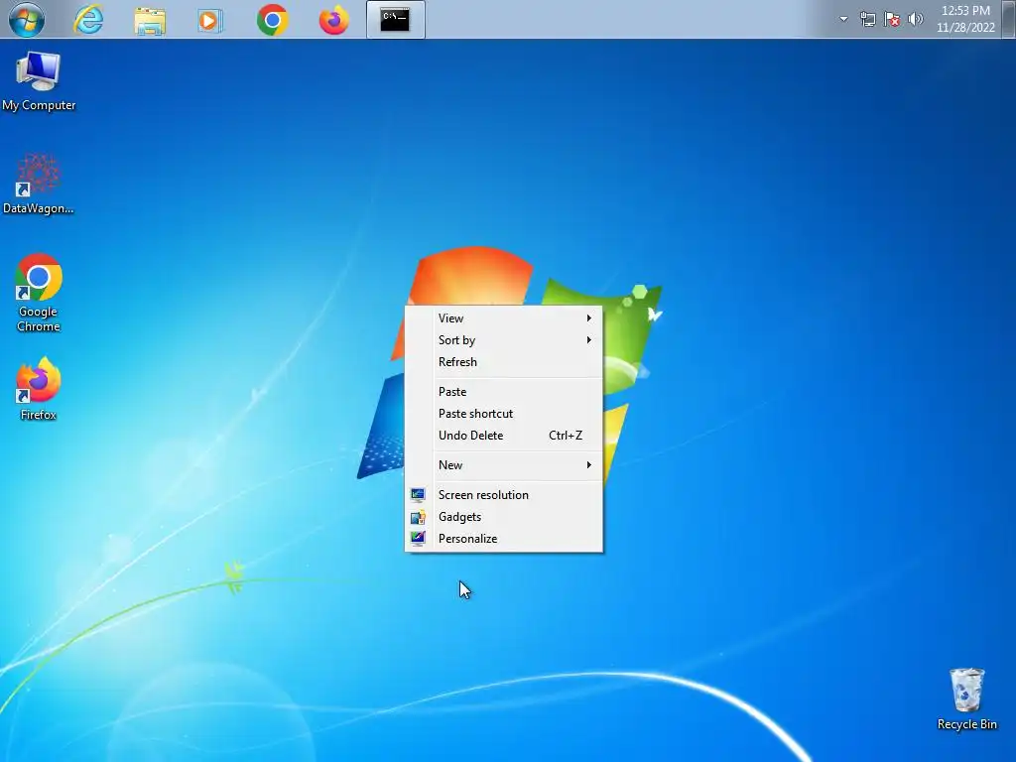Choose Paste in the context menu
Screen dimensions: 1016x762
click(503, 392)
